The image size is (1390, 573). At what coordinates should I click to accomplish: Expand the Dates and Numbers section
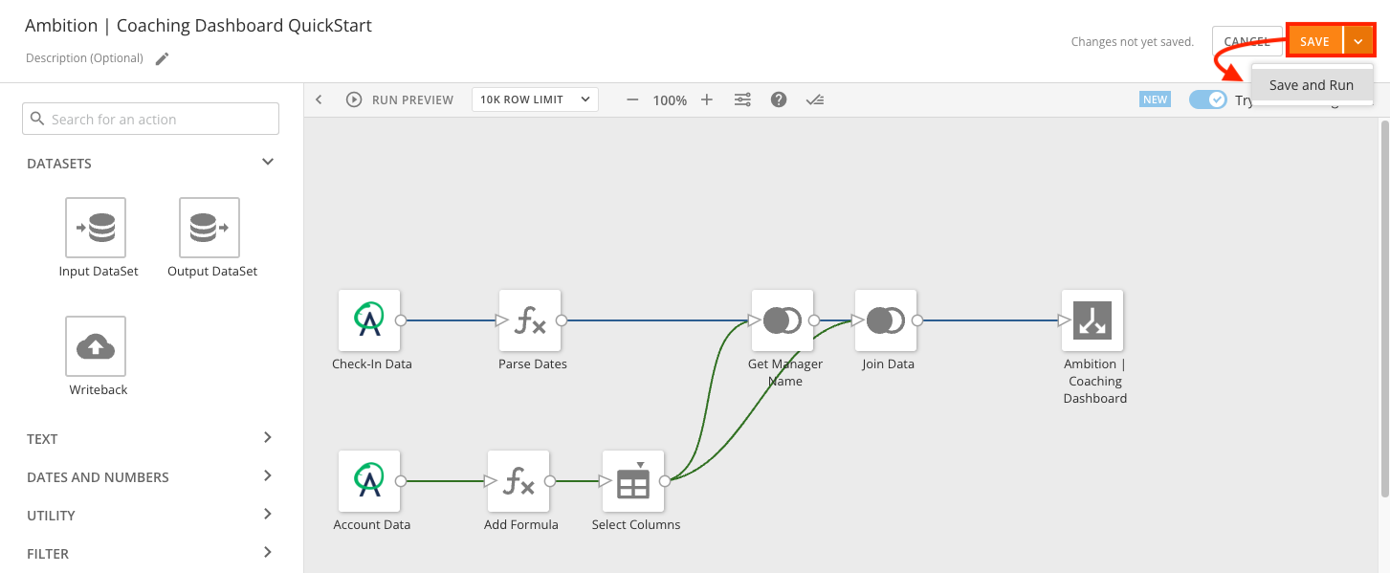click(x=268, y=476)
